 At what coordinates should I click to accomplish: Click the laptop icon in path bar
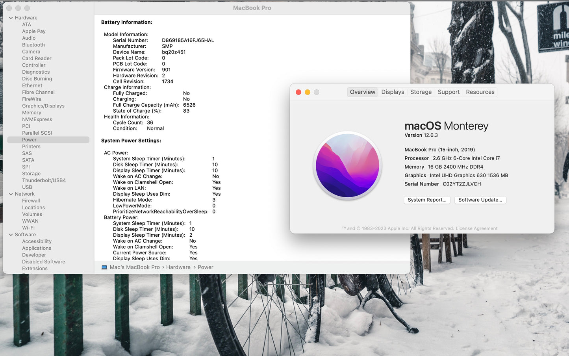[104, 267]
